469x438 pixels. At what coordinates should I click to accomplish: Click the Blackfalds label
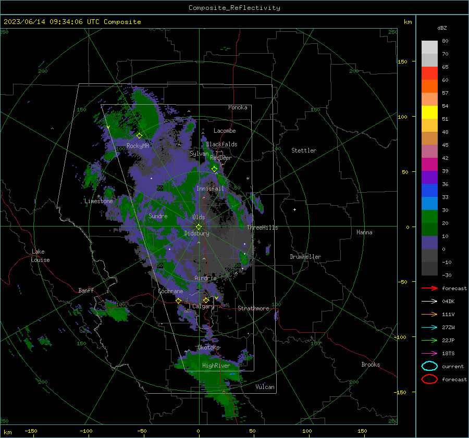click(221, 144)
